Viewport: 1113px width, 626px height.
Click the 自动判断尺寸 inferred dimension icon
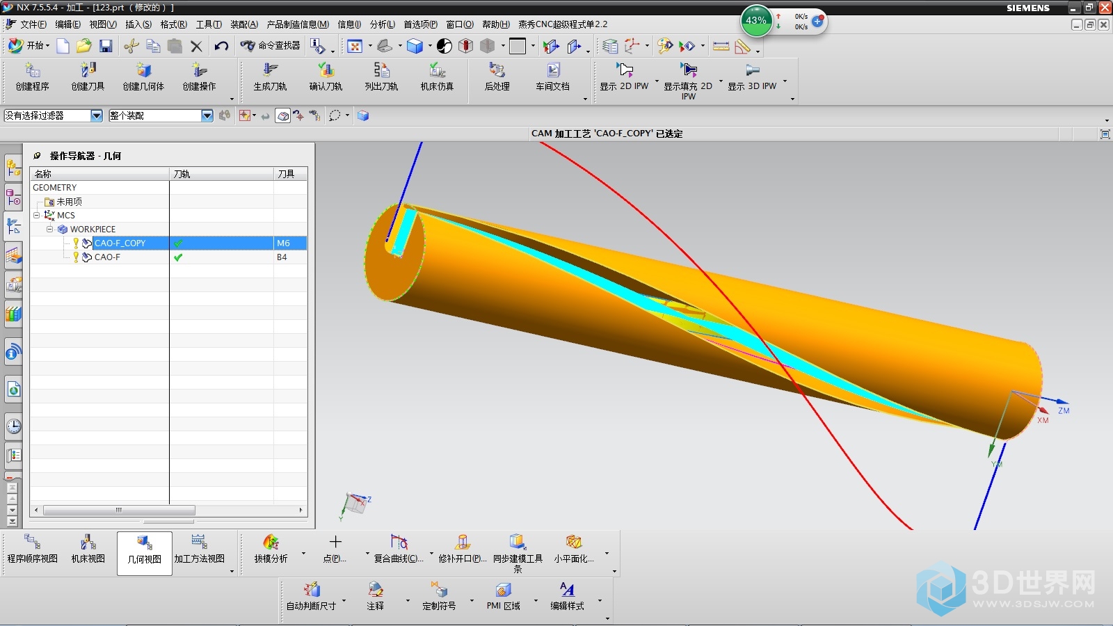click(312, 590)
